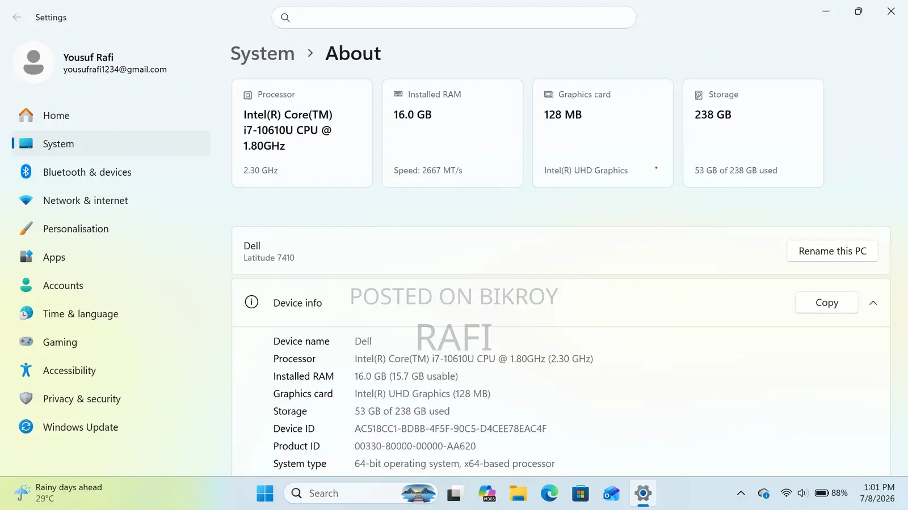
Task: Click Product ID 00330-80000-00000-AA620
Action: pos(415,446)
